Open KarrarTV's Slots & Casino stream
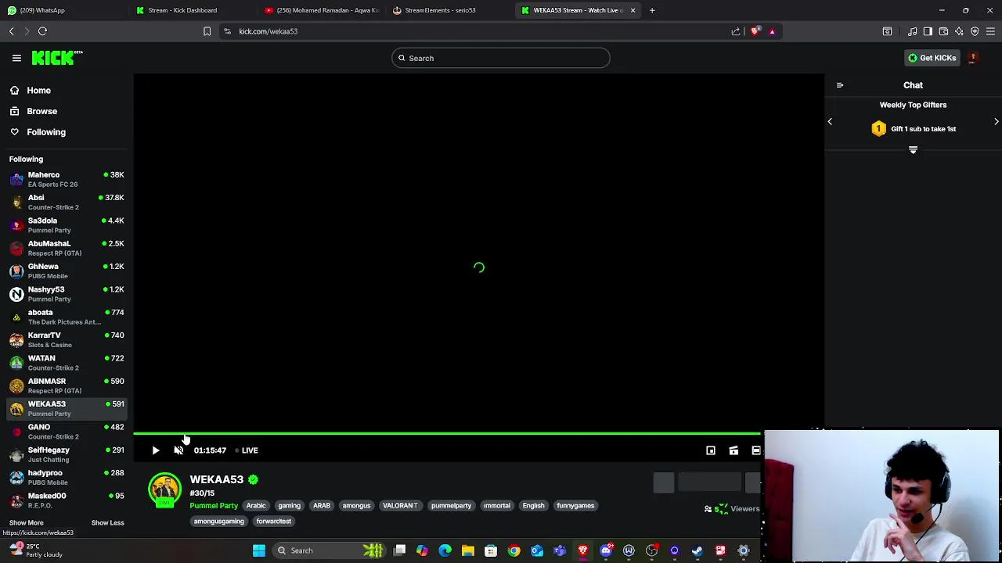The width and height of the screenshot is (1002, 563). point(67,339)
